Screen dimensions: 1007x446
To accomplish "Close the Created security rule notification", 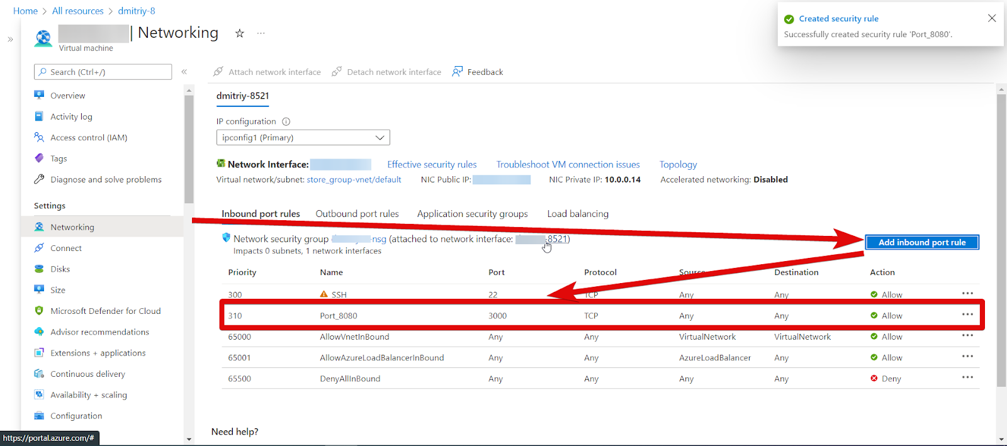I will [x=992, y=18].
